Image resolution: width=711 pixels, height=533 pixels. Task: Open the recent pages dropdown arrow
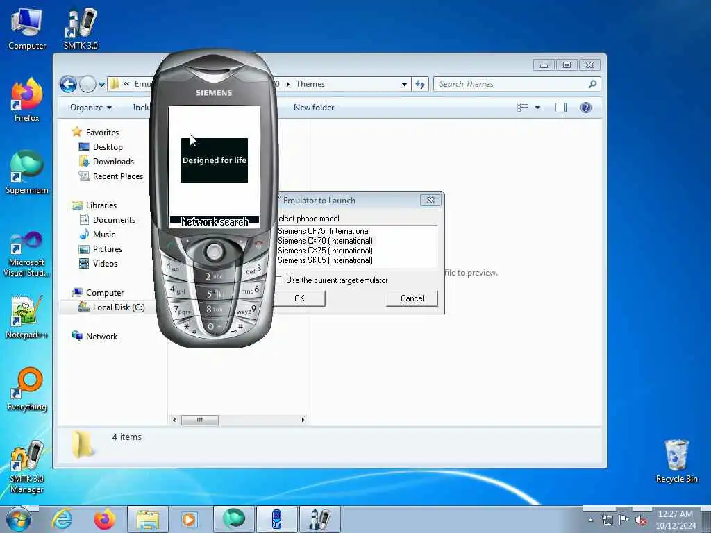[101, 84]
